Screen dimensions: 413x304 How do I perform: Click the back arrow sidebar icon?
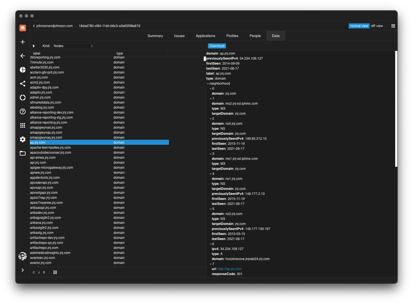[23, 56]
